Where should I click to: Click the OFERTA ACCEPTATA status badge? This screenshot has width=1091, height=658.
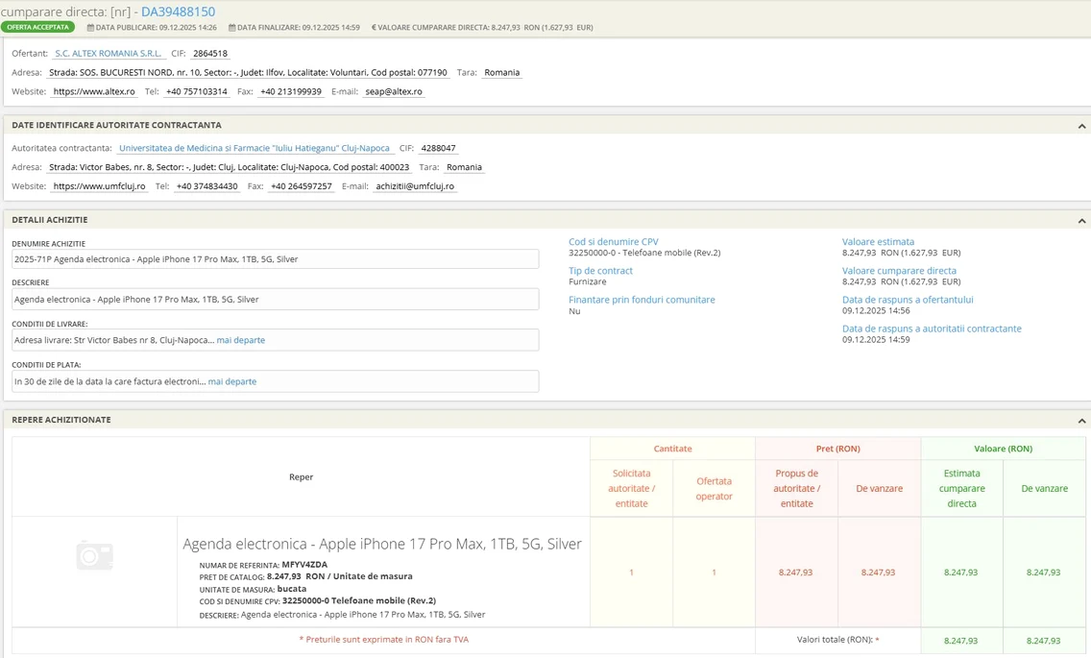37,27
